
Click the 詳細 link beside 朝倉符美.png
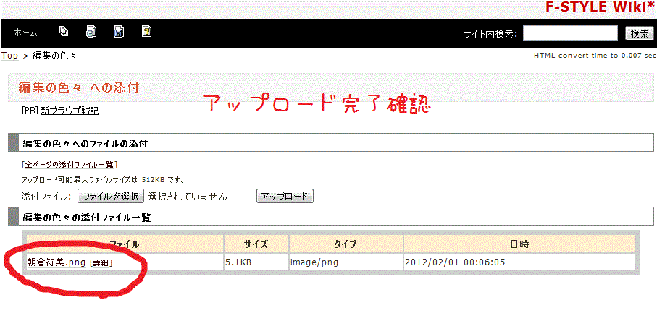tap(101, 263)
